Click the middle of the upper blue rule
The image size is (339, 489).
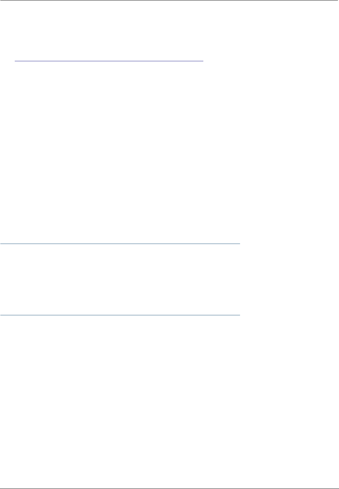[120, 244]
